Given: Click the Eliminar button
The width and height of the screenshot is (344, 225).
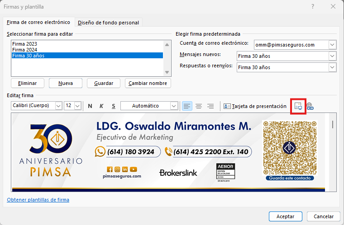Looking at the screenshot, I should coord(28,83).
